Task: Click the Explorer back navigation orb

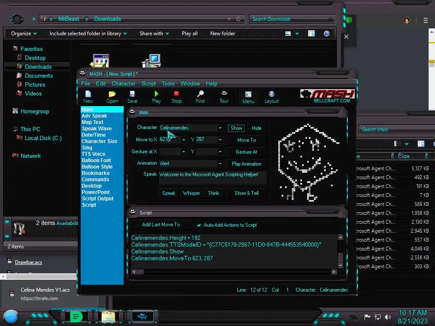Action: (x=17, y=19)
